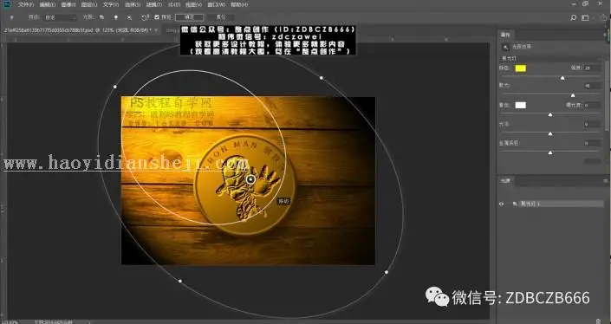
Task: Click the top-right ellipse handle point
Action: tap(321, 78)
